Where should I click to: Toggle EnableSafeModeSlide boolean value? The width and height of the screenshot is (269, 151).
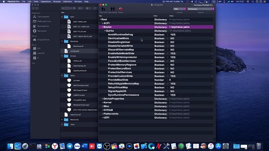tap(173, 53)
